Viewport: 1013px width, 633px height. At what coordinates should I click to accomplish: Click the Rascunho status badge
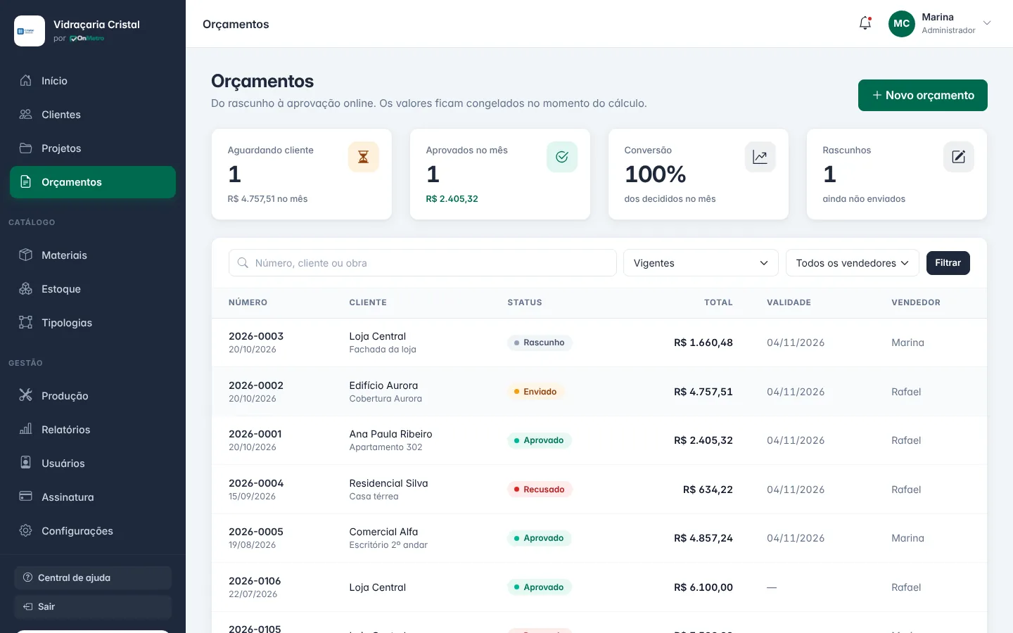[540, 343]
